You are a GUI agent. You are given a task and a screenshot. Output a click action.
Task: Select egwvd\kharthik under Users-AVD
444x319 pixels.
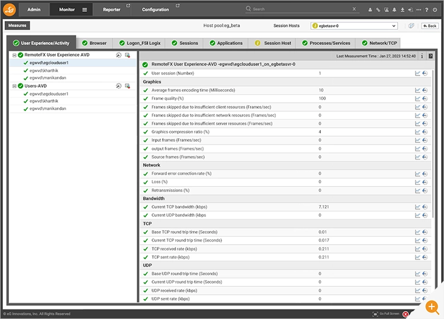click(44, 101)
